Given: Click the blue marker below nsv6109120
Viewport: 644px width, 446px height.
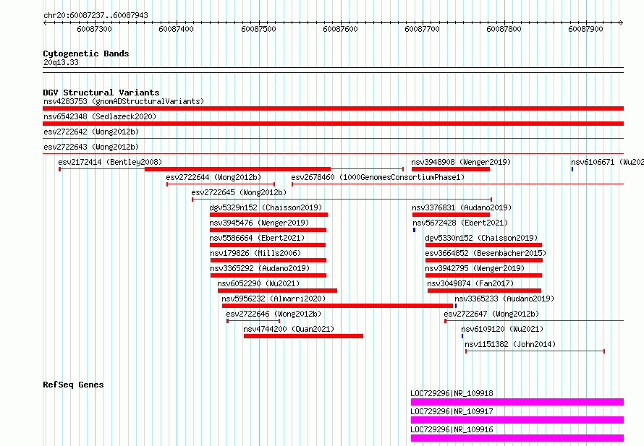Looking at the screenshot, I should point(462,336).
